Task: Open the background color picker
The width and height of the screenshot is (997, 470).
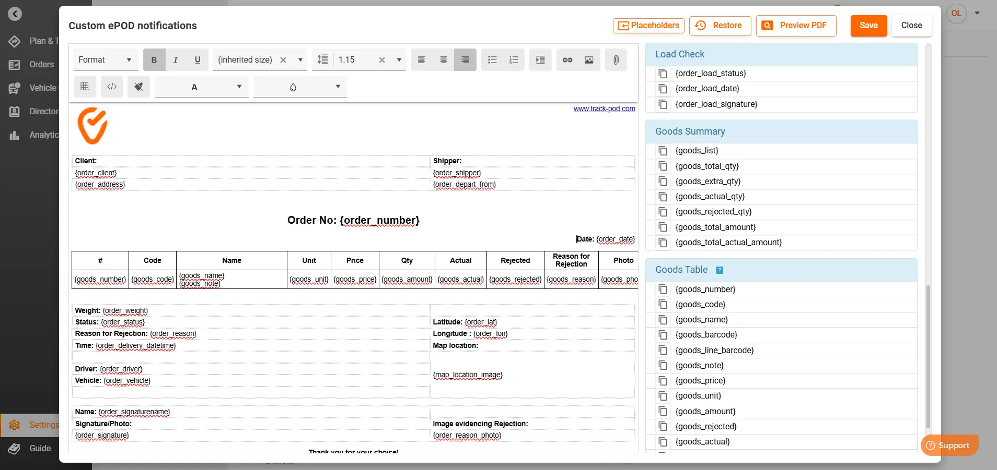Action: [x=300, y=87]
